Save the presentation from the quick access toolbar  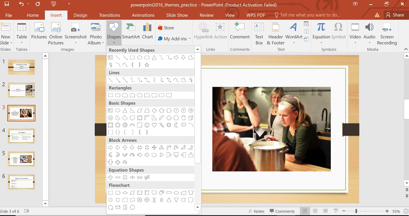(7, 4)
